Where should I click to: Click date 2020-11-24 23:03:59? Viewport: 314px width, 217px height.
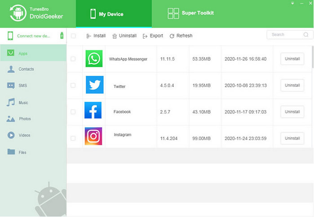pos(246,138)
